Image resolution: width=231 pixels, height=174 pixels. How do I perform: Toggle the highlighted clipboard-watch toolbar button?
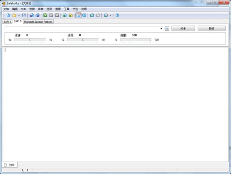click(x=79, y=15)
